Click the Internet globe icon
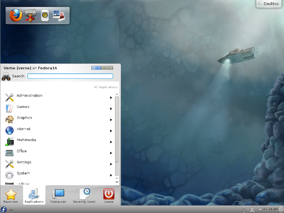This screenshot has width=284, height=213. coord(9,131)
